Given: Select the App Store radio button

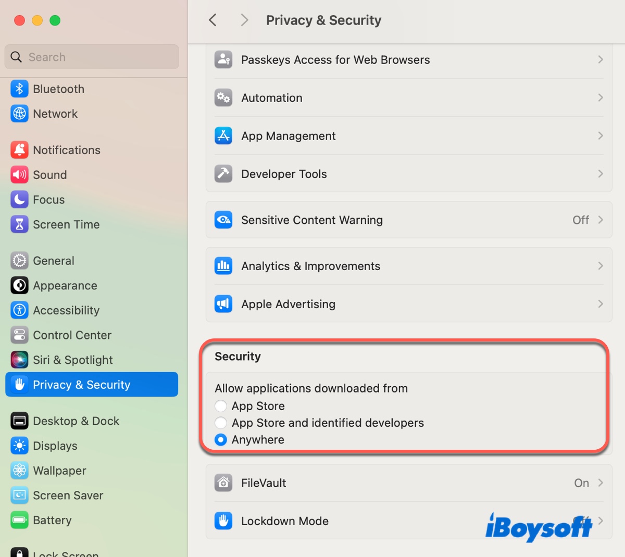Looking at the screenshot, I should pyautogui.click(x=221, y=406).
